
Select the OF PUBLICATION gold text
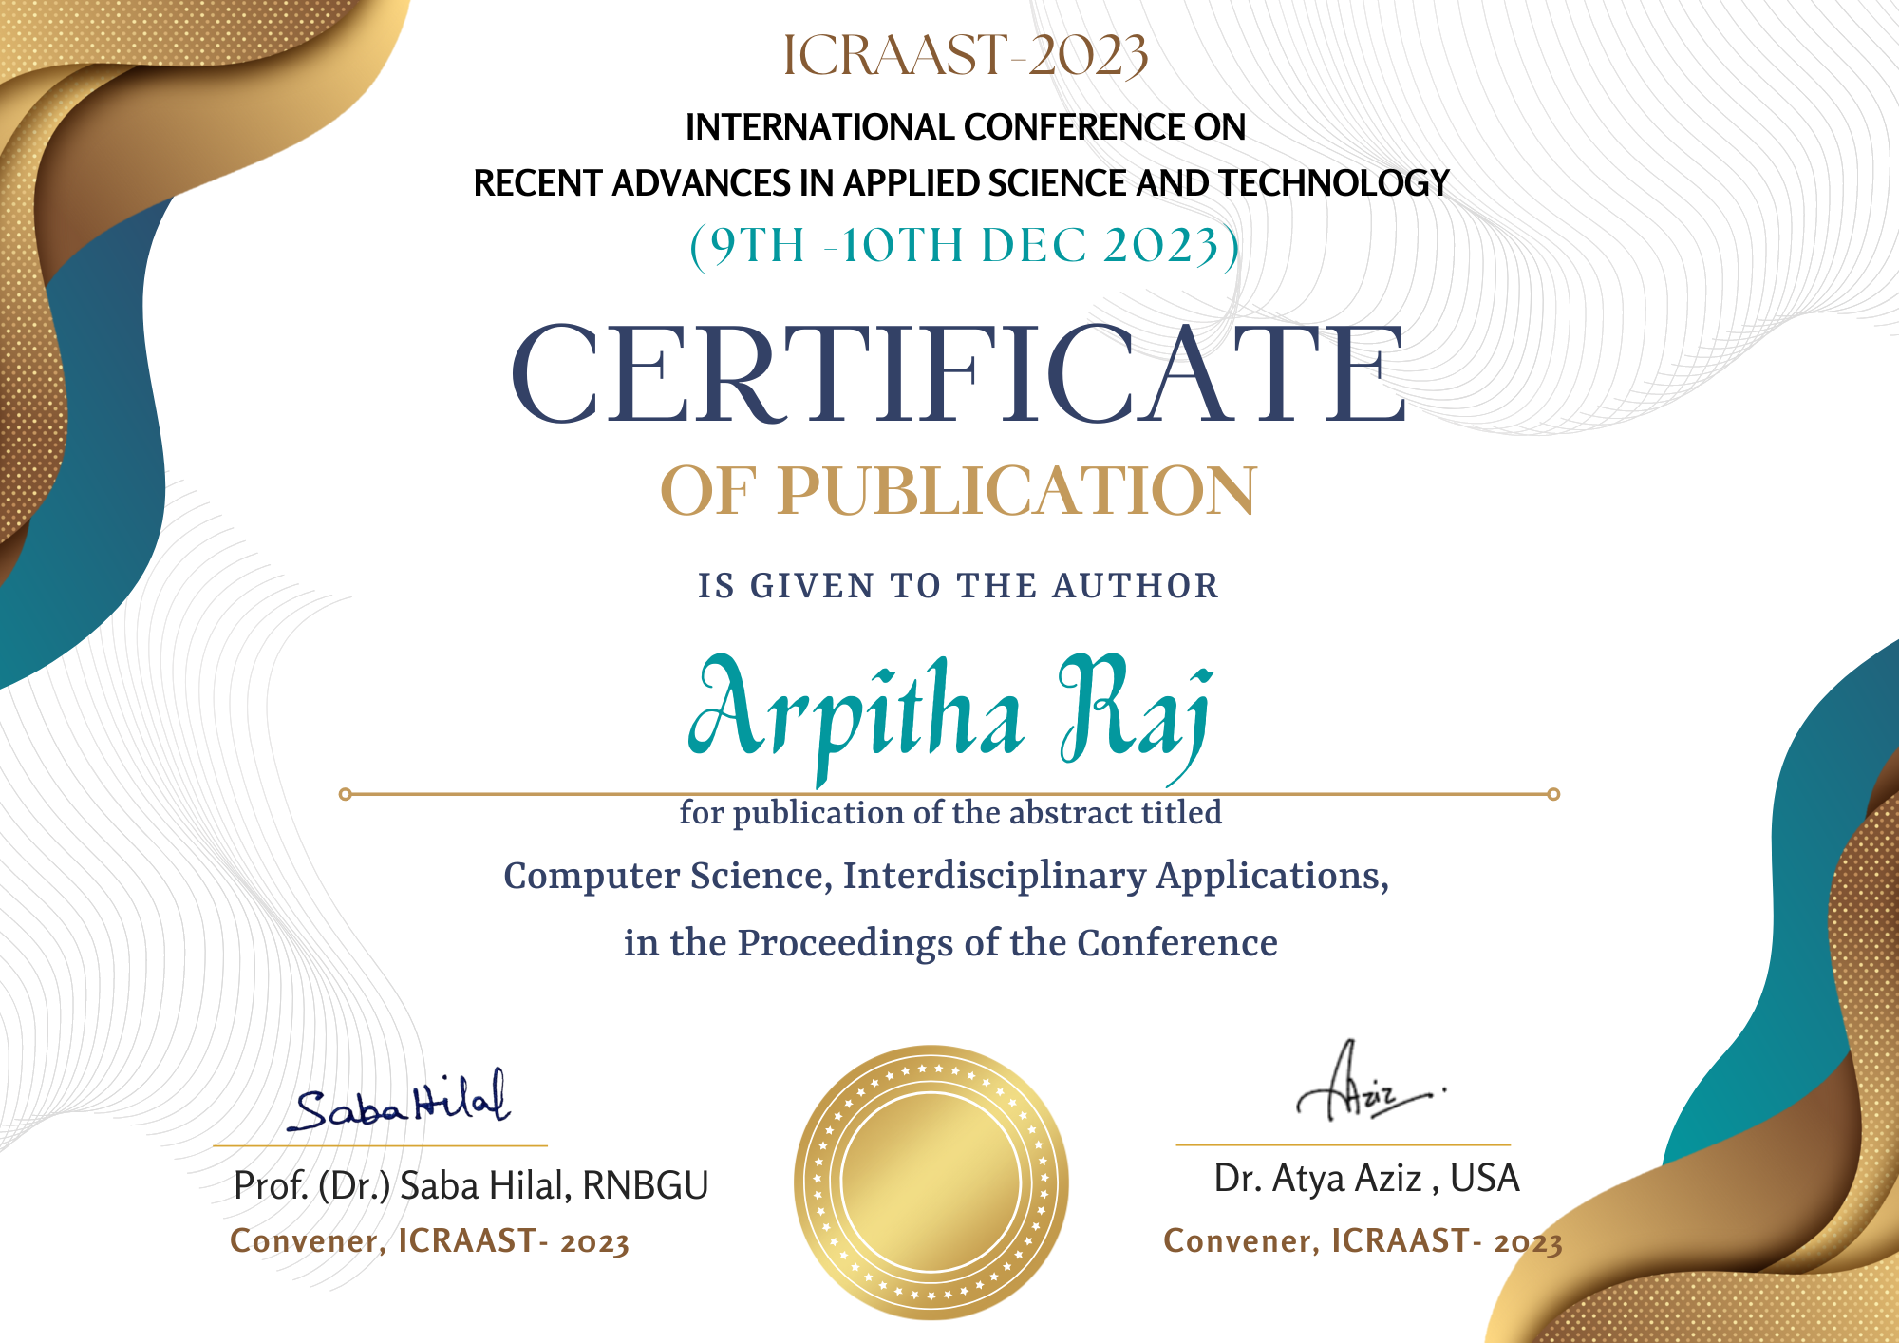(x=958, y=491)
